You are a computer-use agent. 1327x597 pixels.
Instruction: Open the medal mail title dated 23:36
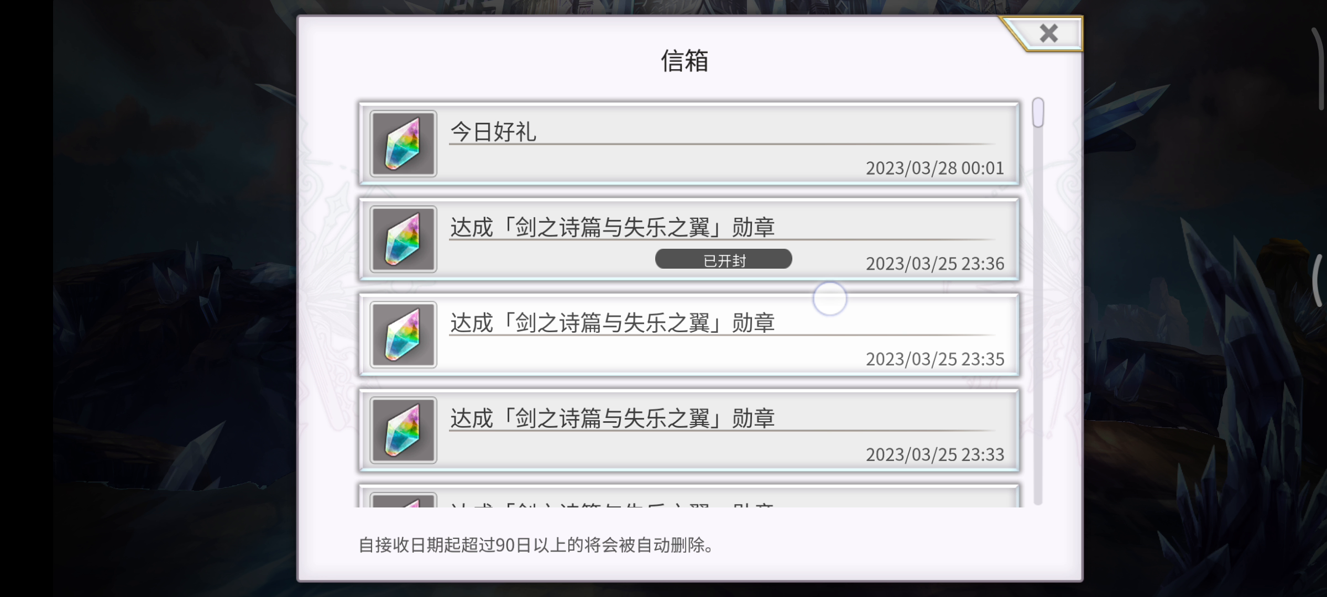(613, 227)
